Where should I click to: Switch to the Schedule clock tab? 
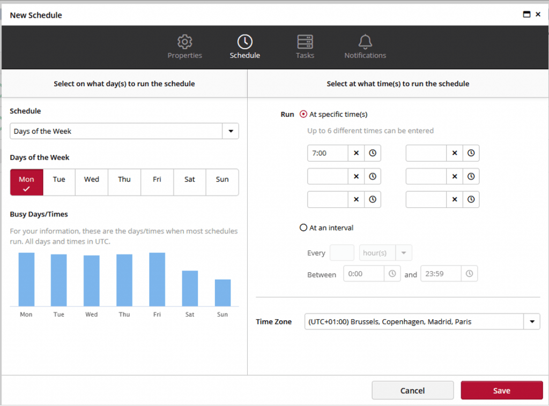point(244,47)
